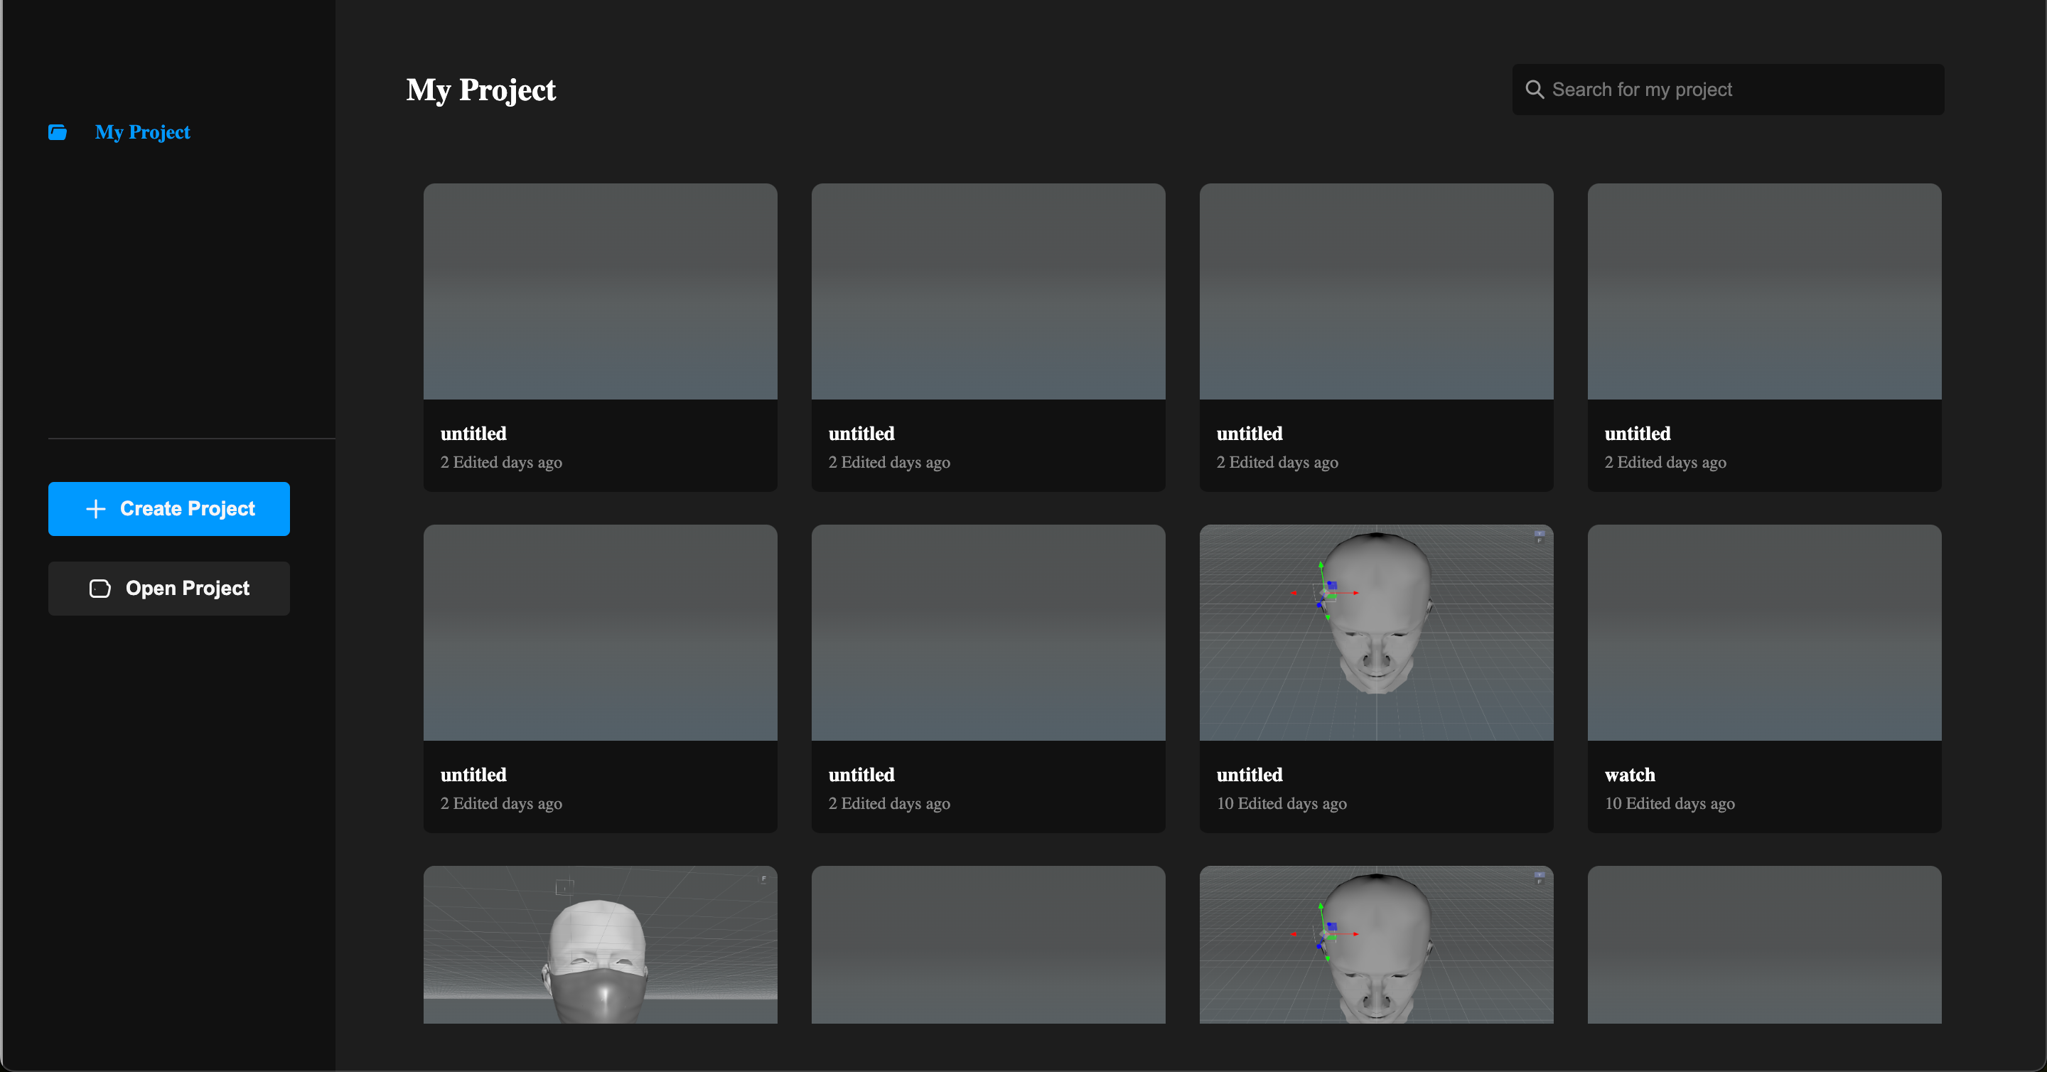Screen dimensions: 2047x1072
Task: Open the first untitled card in top row
Action: tap(600, 337)
